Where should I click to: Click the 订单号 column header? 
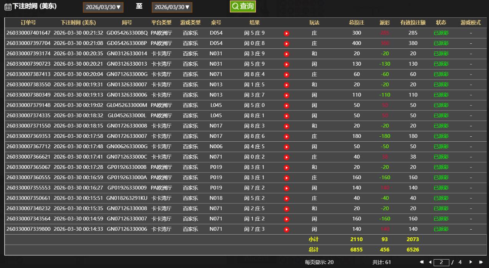pyautogui.click(x=28, y=23)
